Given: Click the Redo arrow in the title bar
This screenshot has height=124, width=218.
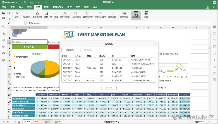Looking at the screenshot, I should [46, 2].
